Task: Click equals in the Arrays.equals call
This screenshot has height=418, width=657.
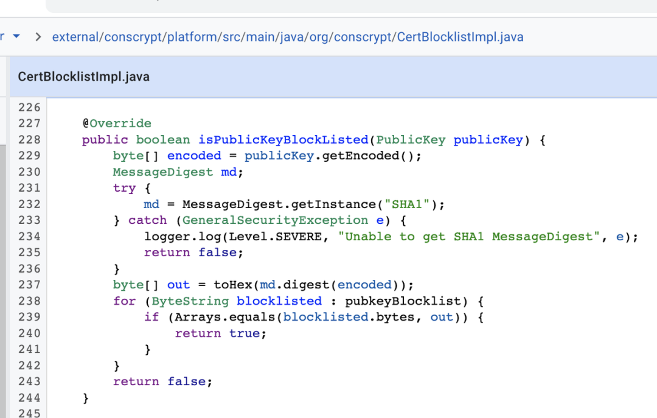Action: coord(252,317)
